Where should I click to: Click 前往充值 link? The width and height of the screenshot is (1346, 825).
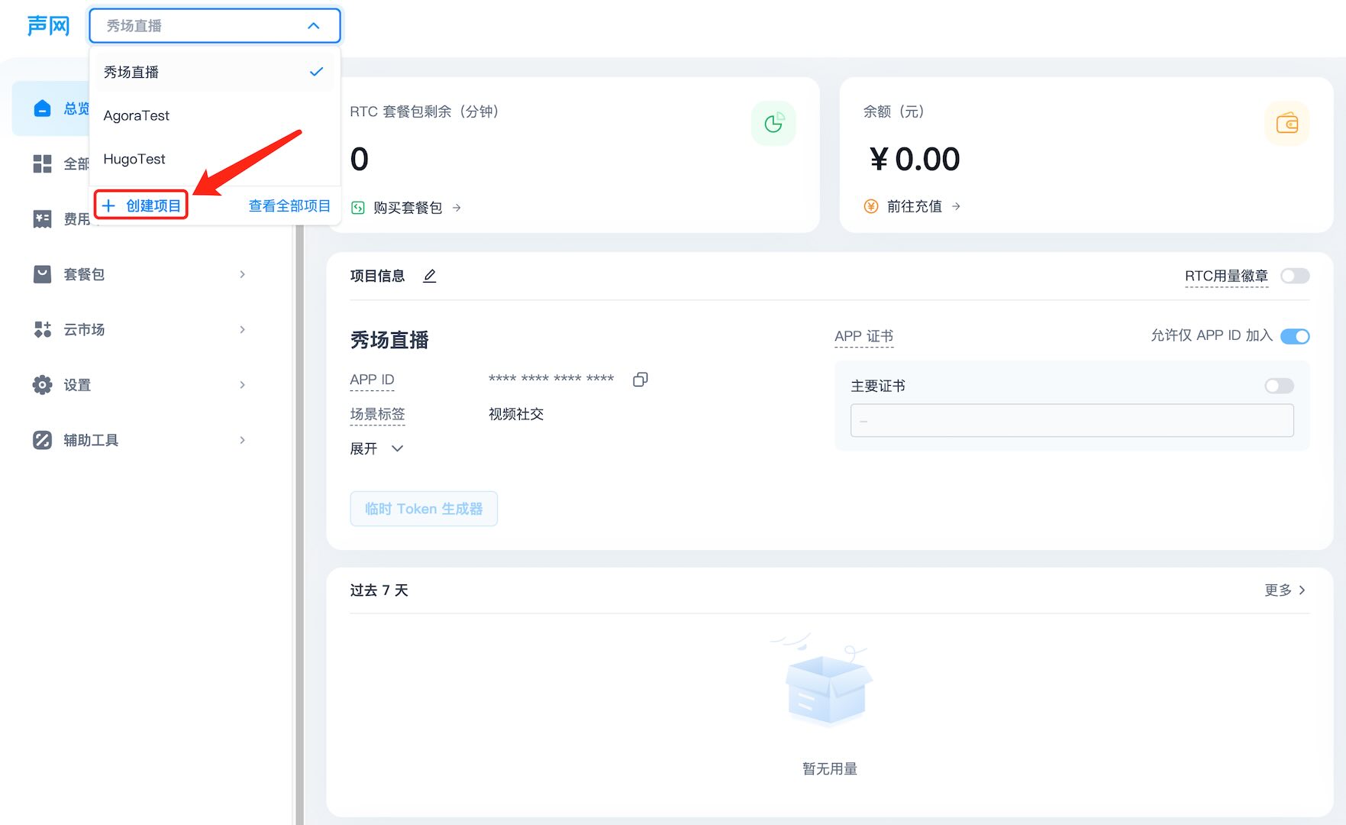coord(914,206)
